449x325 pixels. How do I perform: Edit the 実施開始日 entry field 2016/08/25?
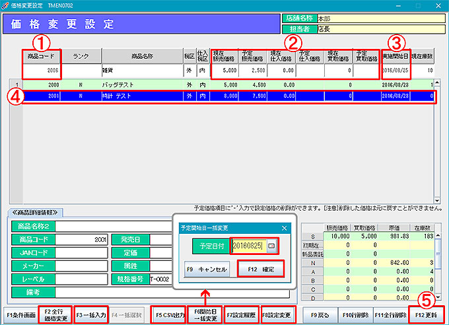click(396, 71)
